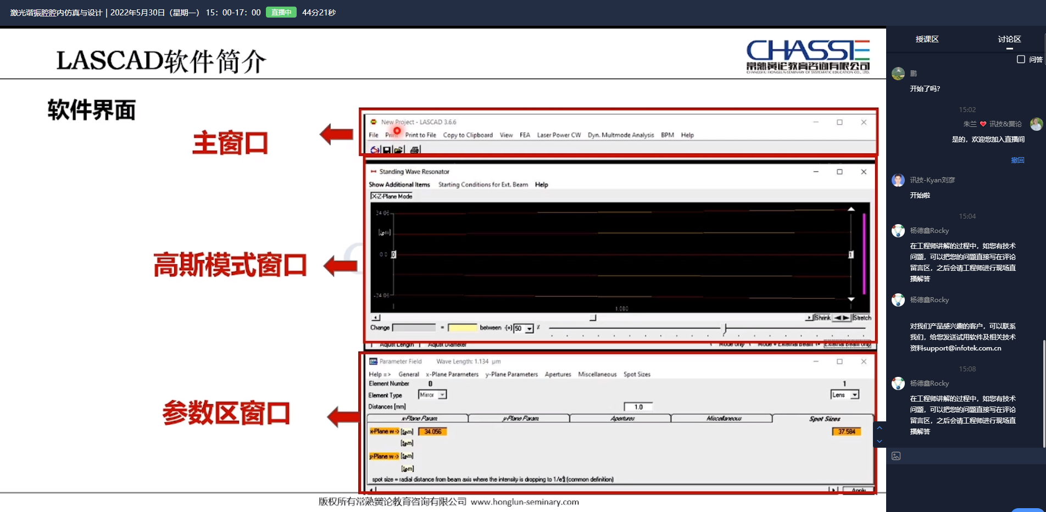The height and width of the screenshot is (512, 1046).
Task: Open the Mirror element type dropdown
Action: [x=442, y=395]
